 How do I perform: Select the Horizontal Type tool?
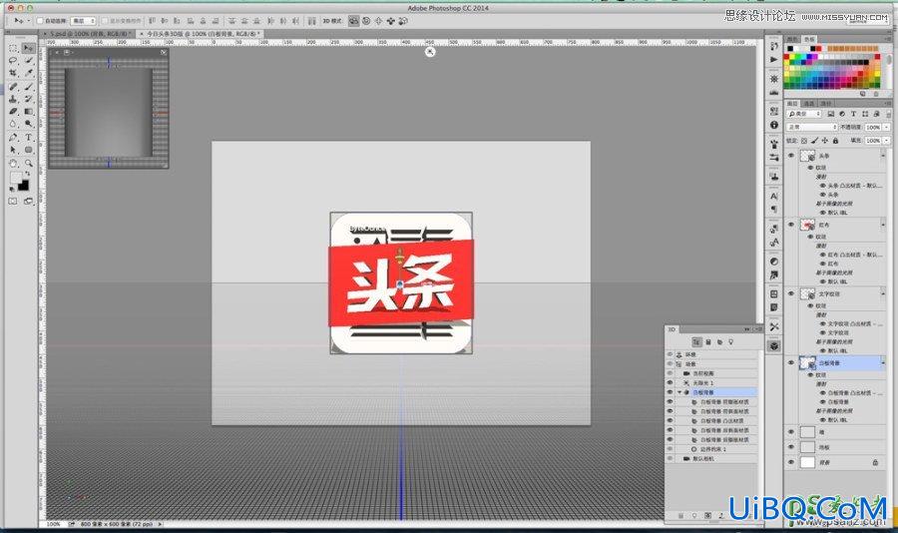pyautogui.click(x=28, y=138)
